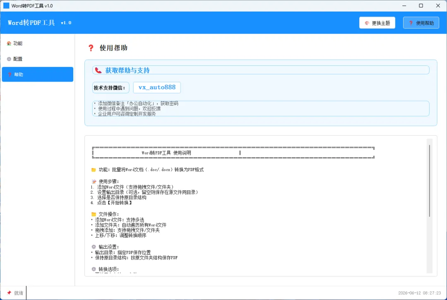Close the Word转PDF工具 window

point(438,6)
